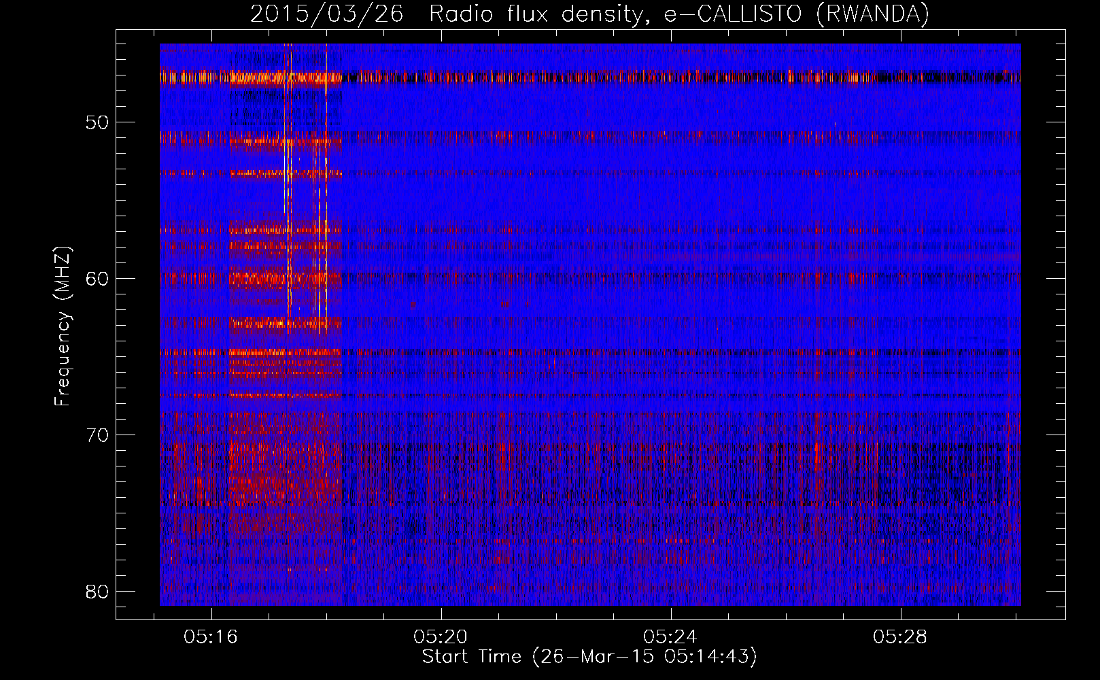Click the '50' frequency tick label

click(98, 122)
